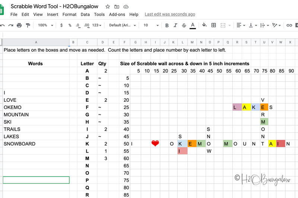This screenshot has width=298, height=198.
Task: Click the Qty header cell
Action: point(103,64)
